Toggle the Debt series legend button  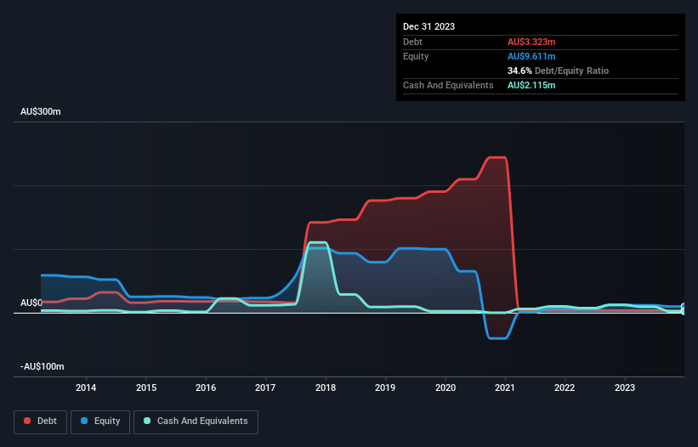(x=40, y=422)
